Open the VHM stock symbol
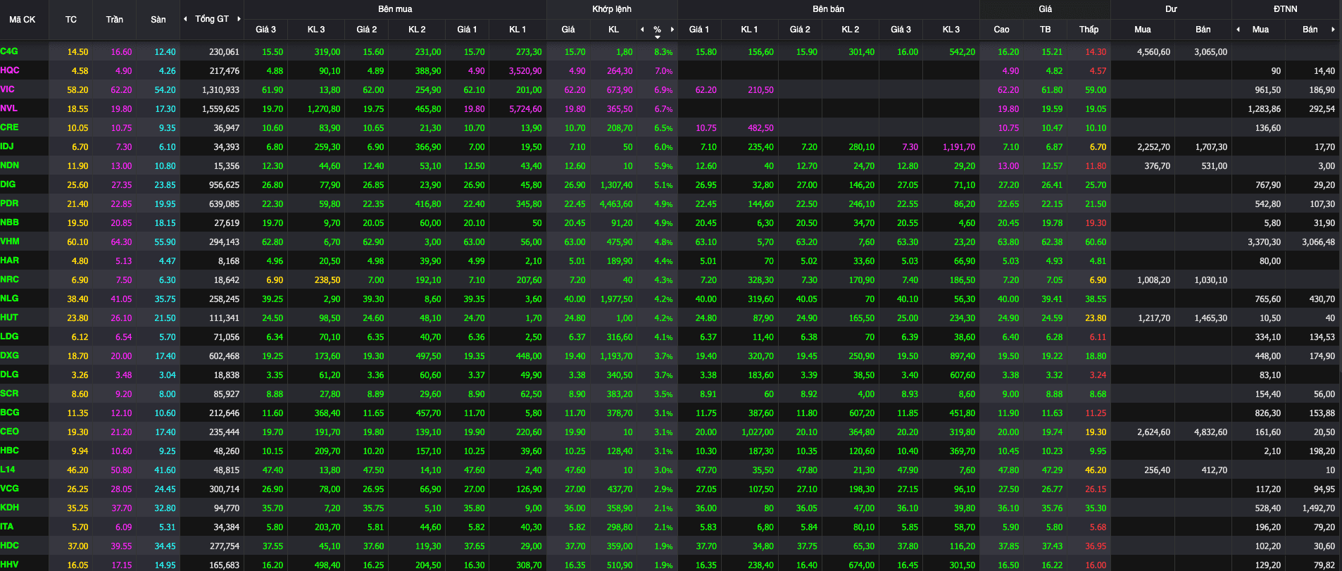Viewport: 1342px width, 571px height. point(10,241)
